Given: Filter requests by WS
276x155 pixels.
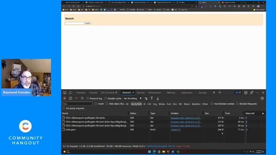Looking at the screenshot, I should click(180, 104).
